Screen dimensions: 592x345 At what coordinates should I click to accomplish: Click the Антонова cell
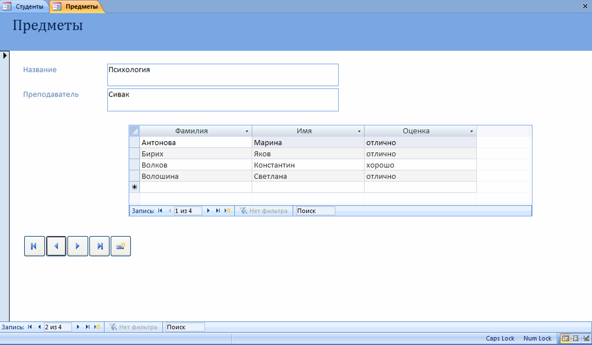(x=195, y=142)
